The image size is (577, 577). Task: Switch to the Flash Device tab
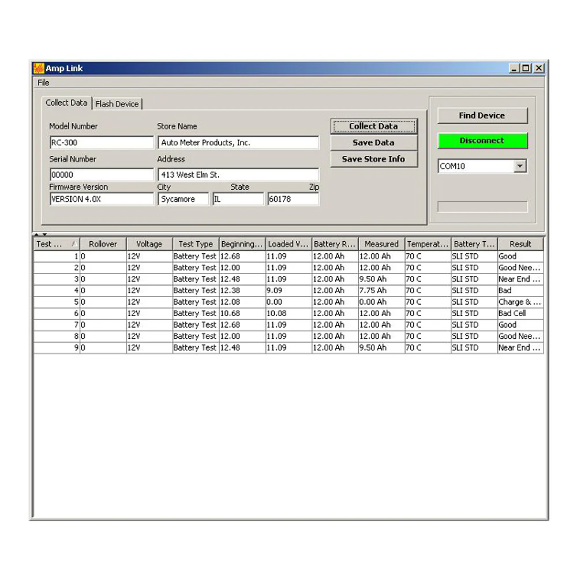(x=117, y=104)
